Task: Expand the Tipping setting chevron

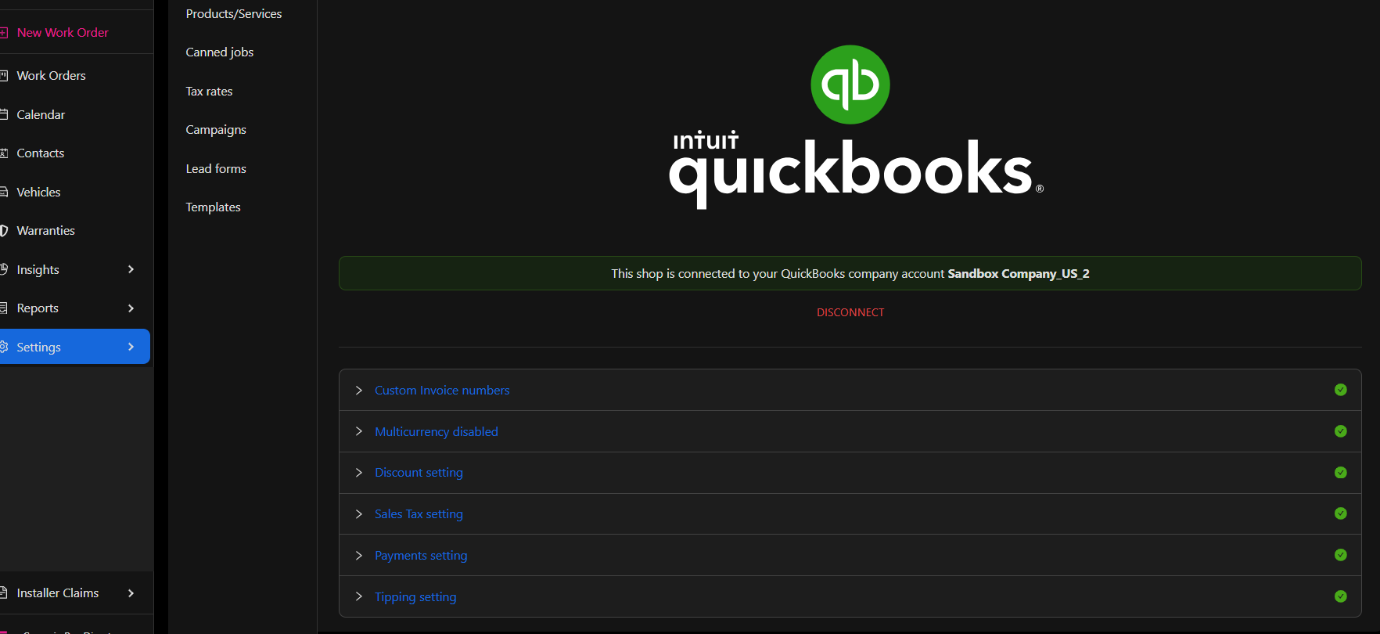Action: pos(359,596)
